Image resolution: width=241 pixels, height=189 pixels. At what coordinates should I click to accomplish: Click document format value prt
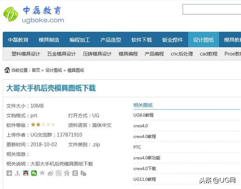(34, 116)
